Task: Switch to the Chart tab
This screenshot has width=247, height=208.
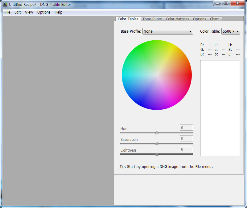Action: coord(214,19)
